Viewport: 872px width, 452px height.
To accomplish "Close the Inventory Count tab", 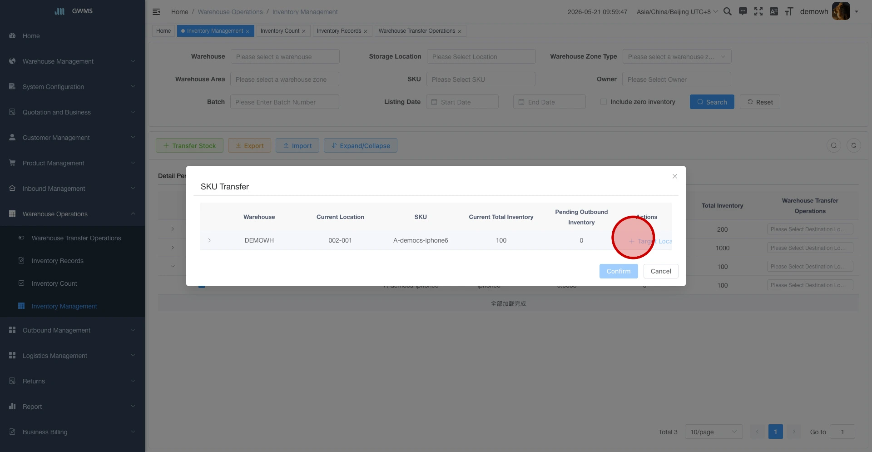I will (x=304, y=31).
